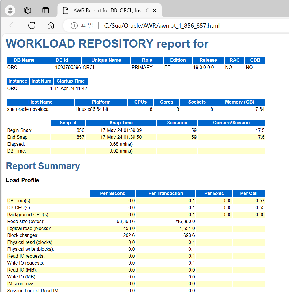Open a new tab with plus icon
Screen dimensions: 289x292
(x=171, y=10)
